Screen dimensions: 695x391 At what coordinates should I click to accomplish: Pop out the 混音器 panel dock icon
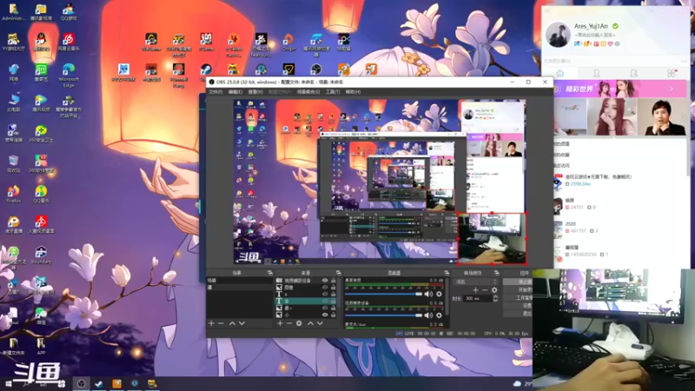coord(447,273)
